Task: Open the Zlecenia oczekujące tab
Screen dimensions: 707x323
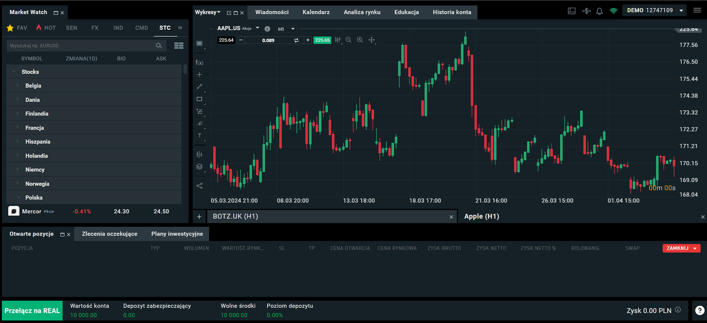Action: point(109,234)
